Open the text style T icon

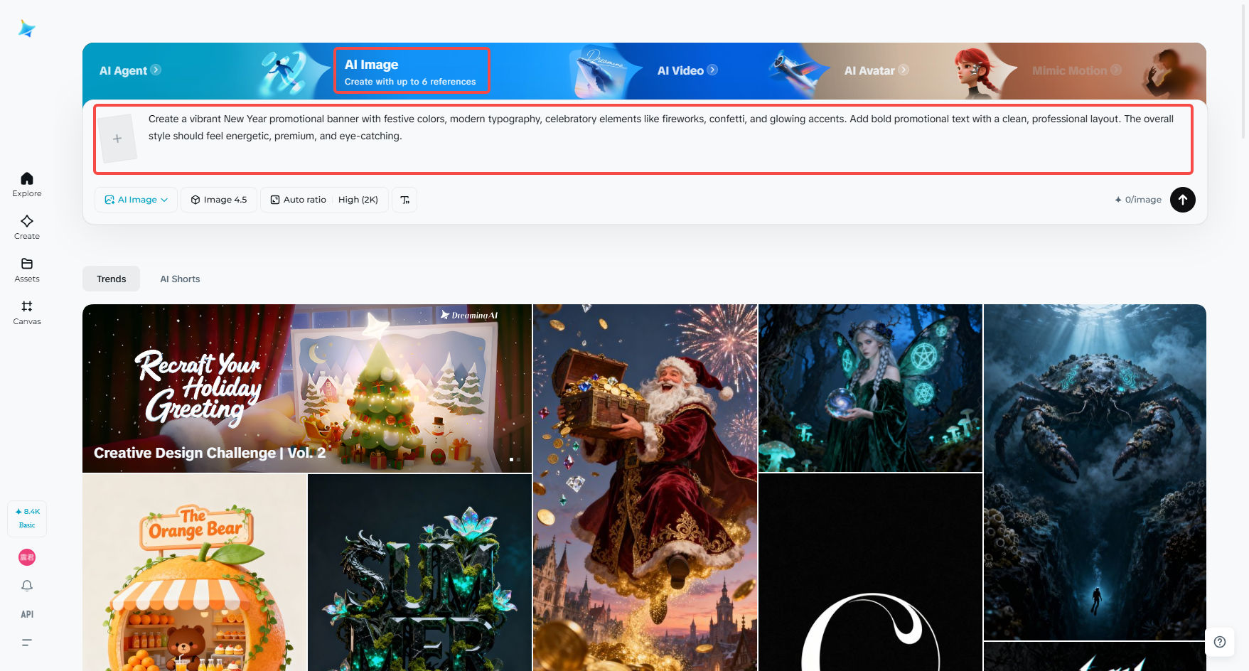point(404,200)
